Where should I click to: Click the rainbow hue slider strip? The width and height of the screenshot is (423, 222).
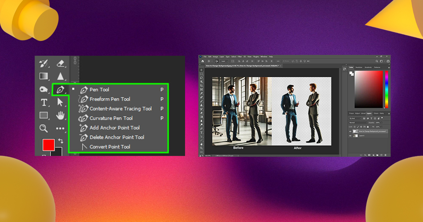tap(387, 90)
